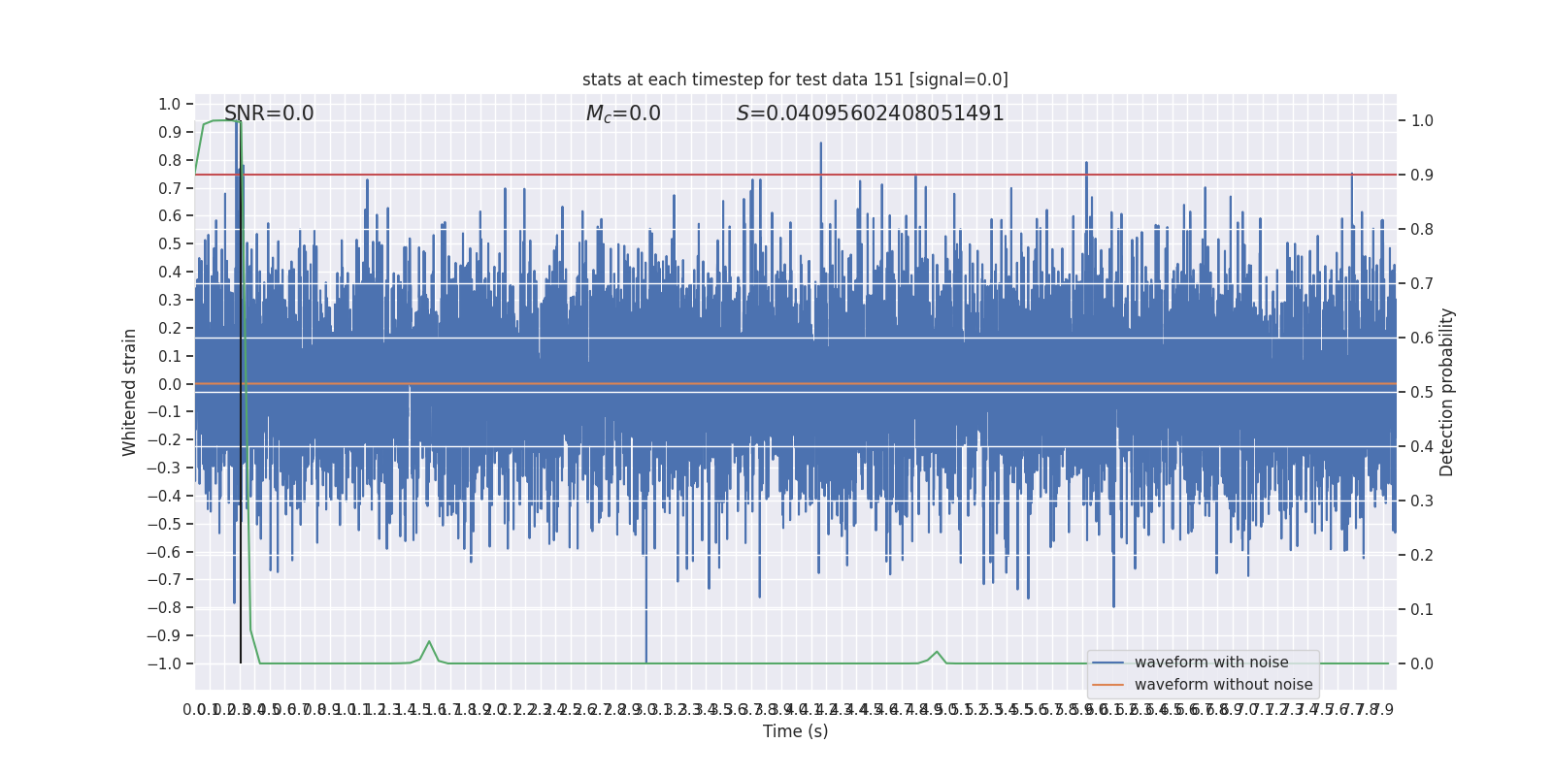The width and height of the screenshot is (1553, 776).
Task: Select the −0.5 tick label on the strain axis
Action: pyautogui.click(x=164, y=524)
